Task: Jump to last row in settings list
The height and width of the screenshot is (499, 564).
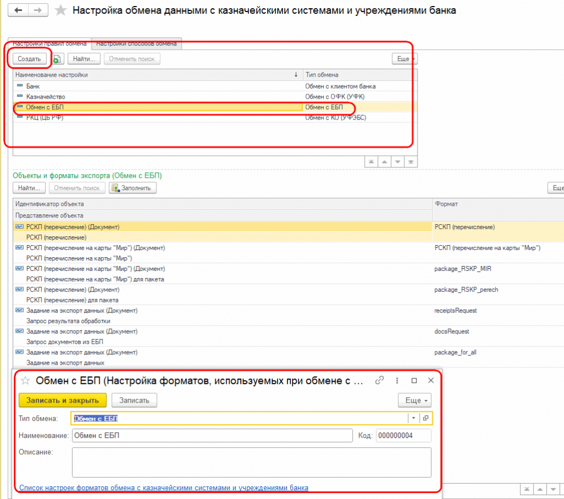Action: tap(411, 162)
